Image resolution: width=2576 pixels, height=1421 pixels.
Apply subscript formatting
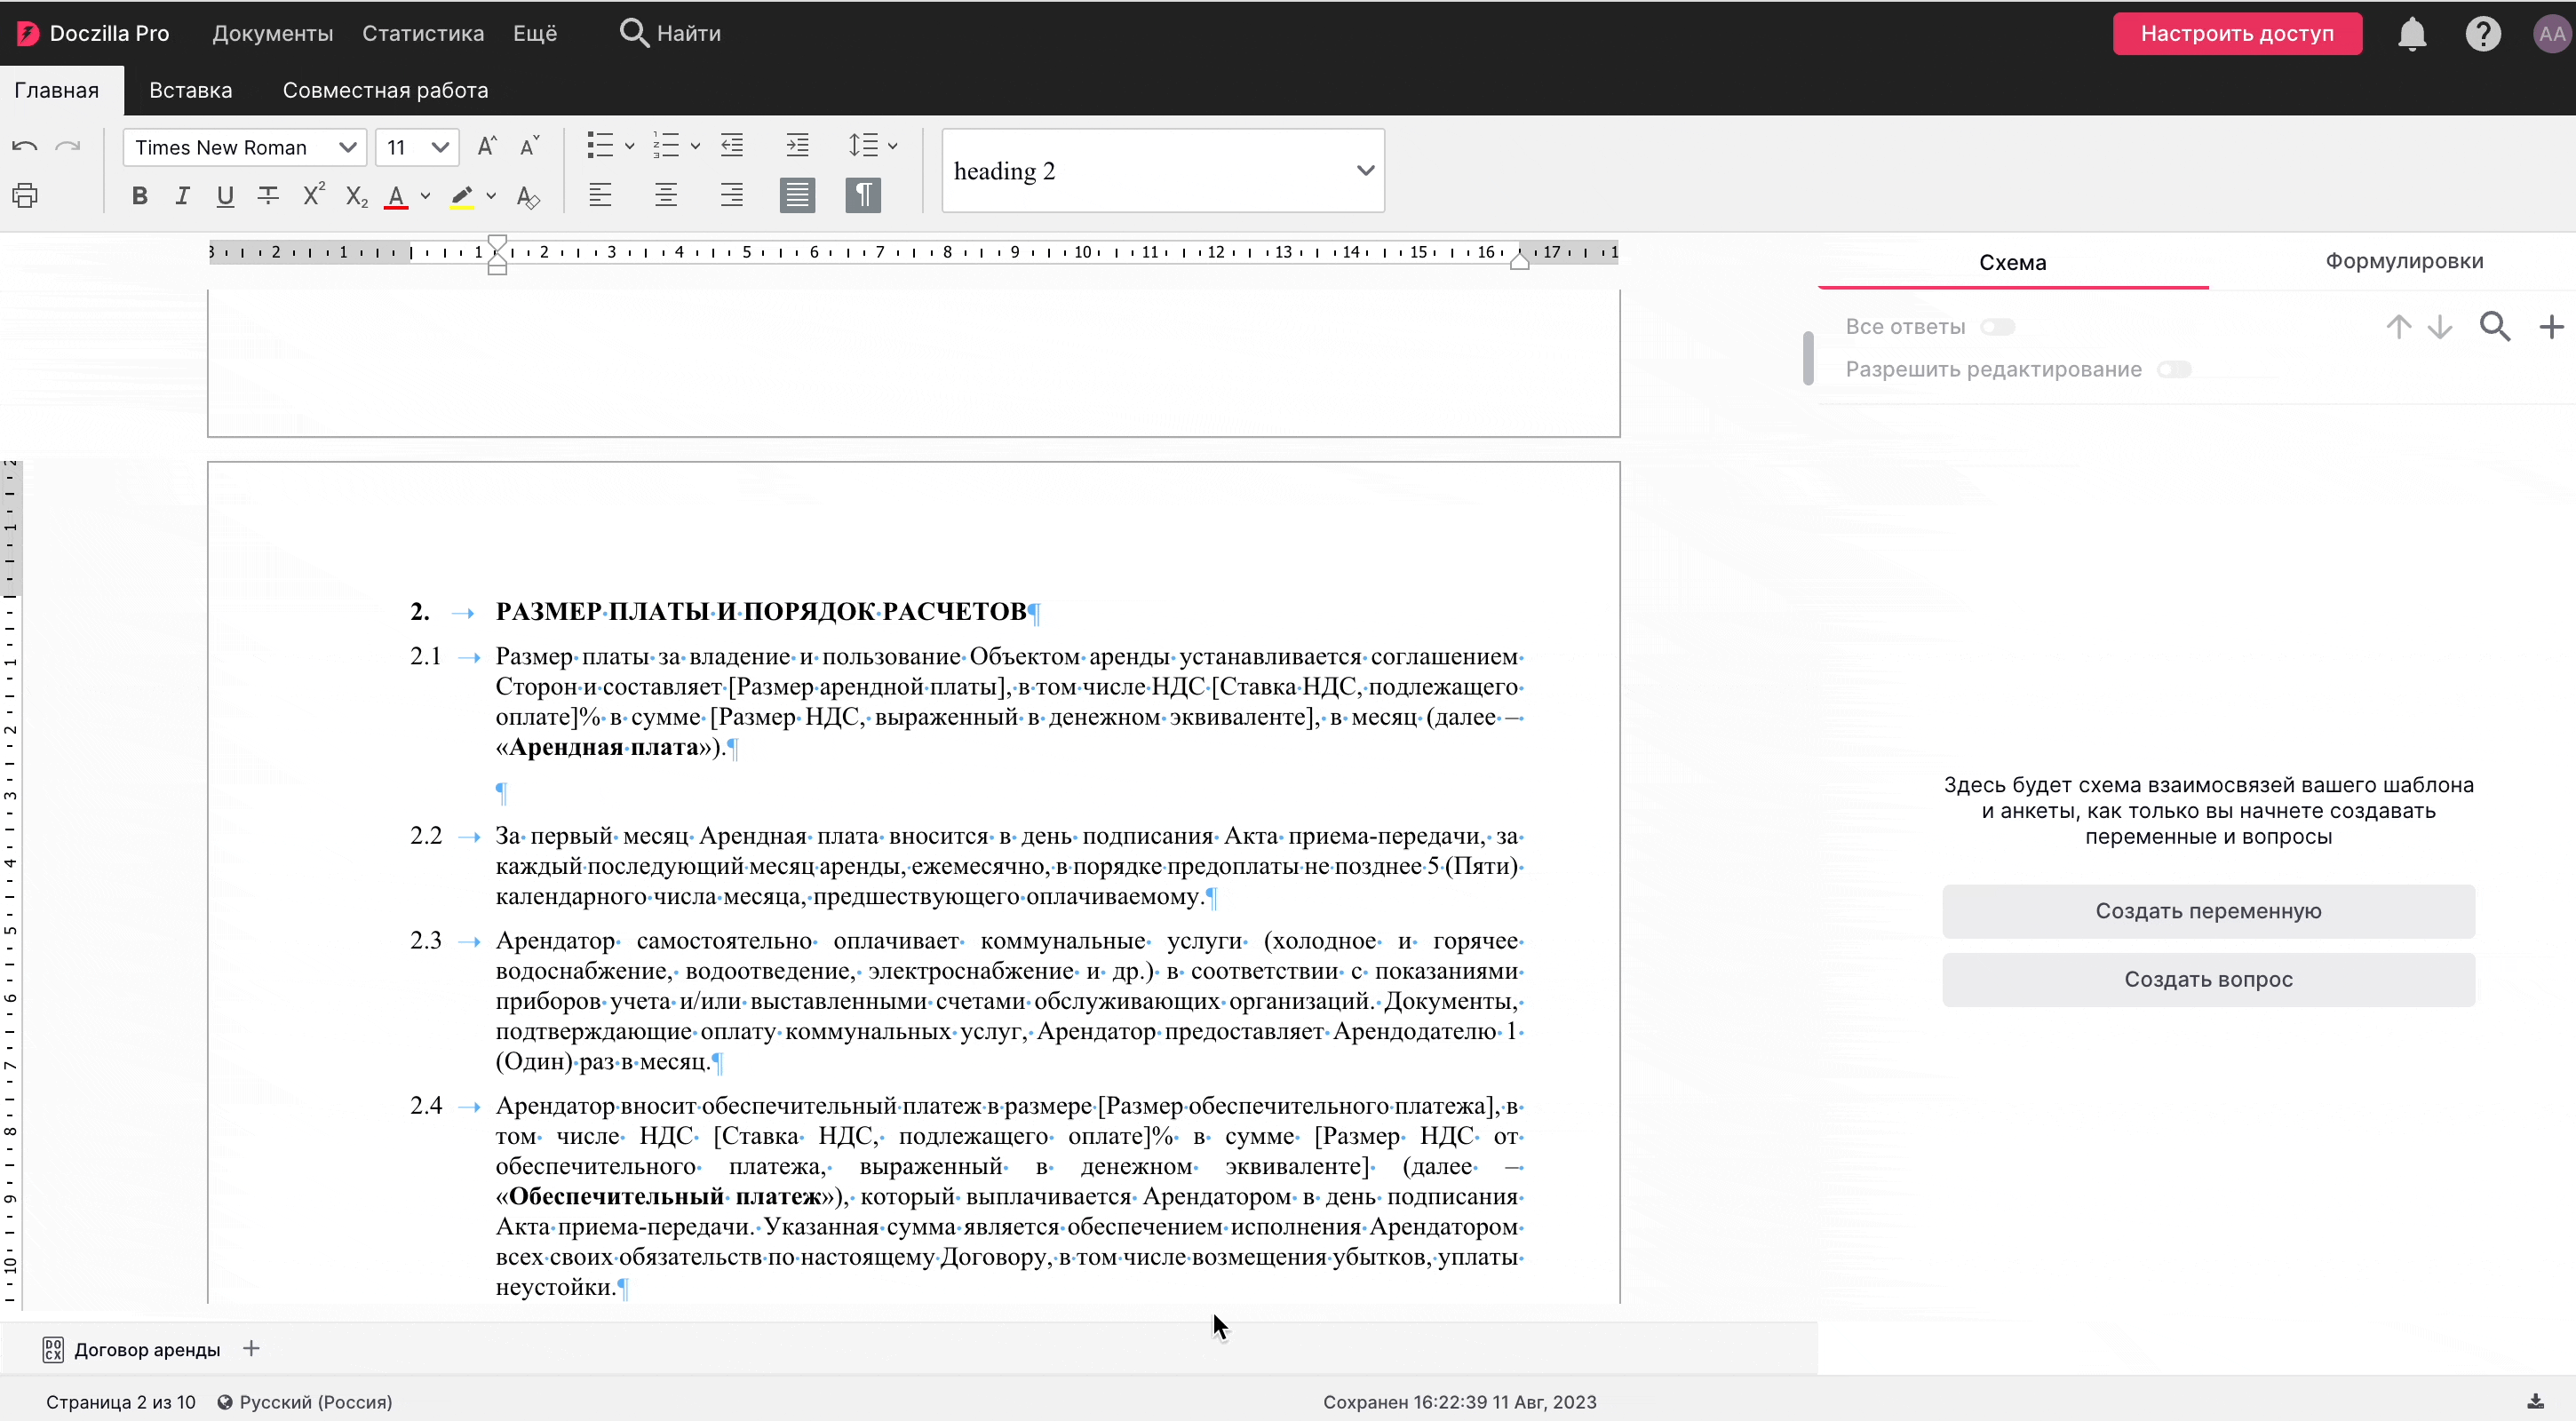356,197
